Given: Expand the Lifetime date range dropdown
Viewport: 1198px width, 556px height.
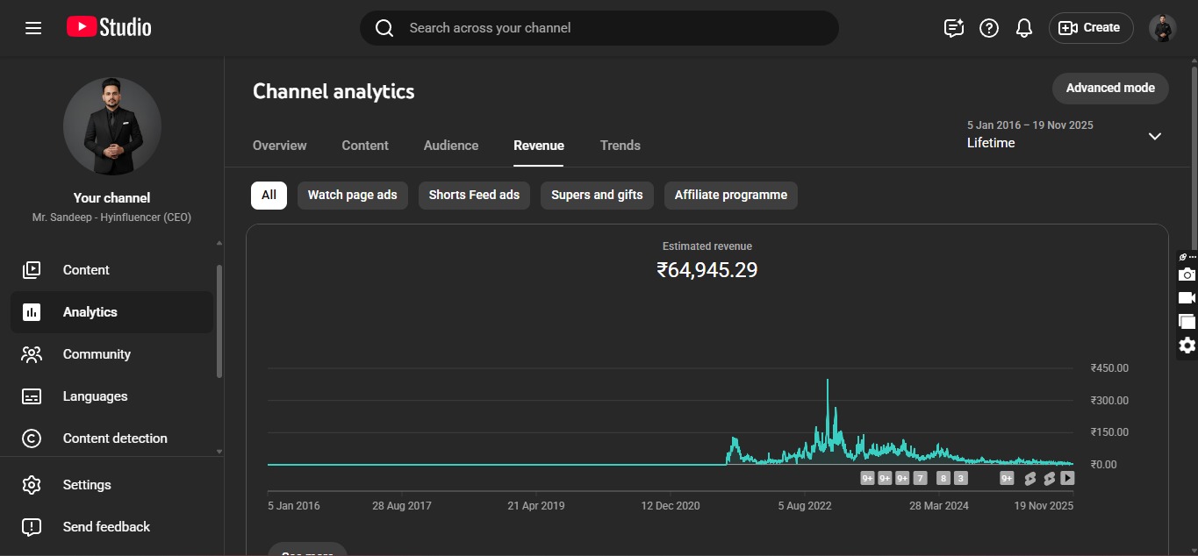Looking at the screenshot, I should (x=1154, y=136).
